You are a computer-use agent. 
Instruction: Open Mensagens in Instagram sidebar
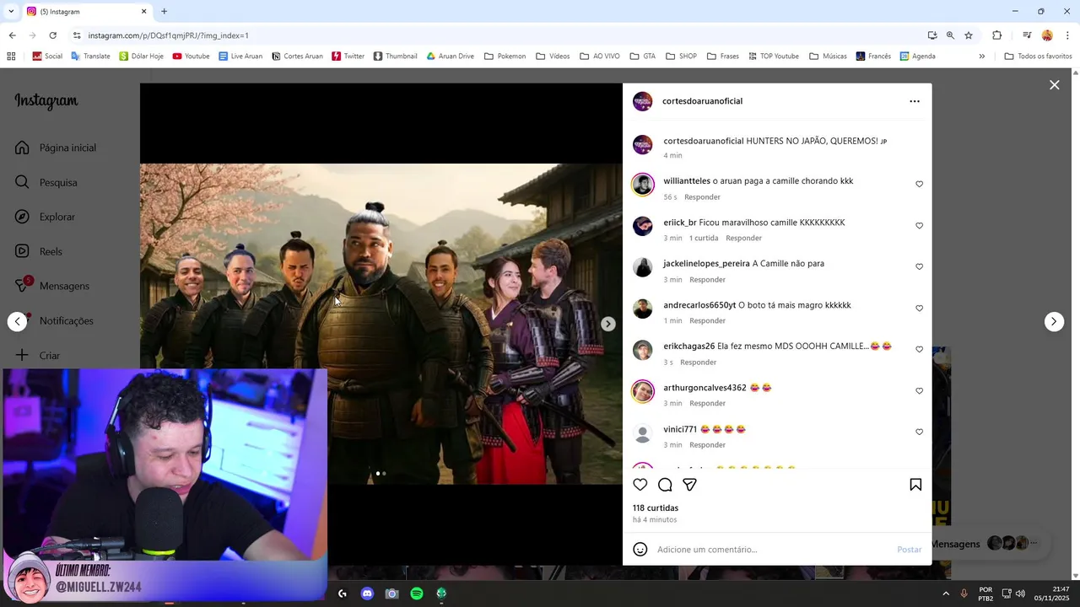coord(52,286)
